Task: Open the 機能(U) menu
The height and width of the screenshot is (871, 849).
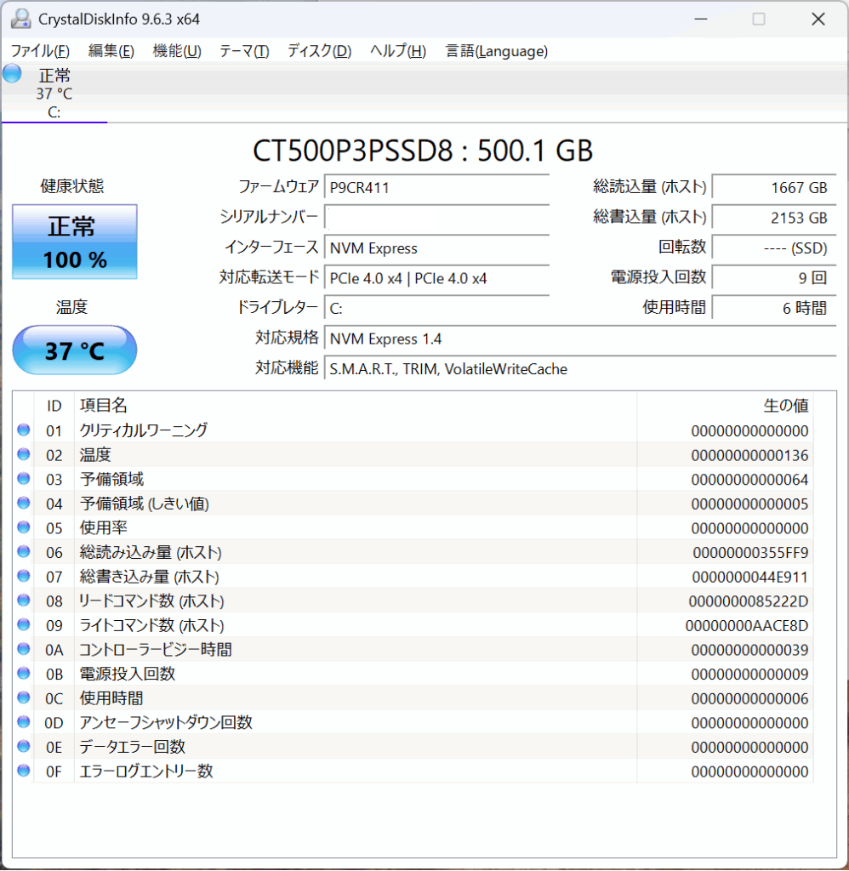Action: 177,51
